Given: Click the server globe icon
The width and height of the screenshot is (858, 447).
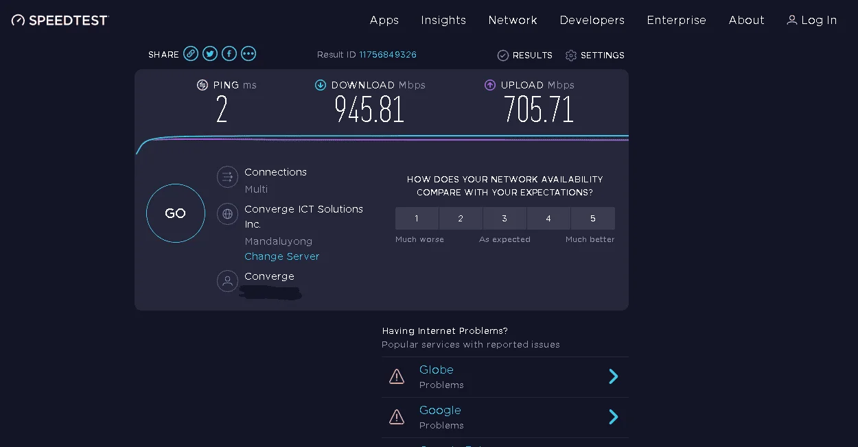Looking at the screenshot, I should [x=228, y=214].
